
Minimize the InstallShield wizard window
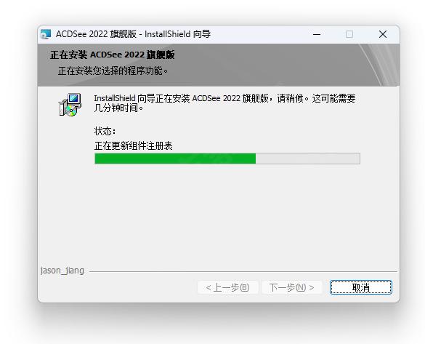(x=317, y=34)
